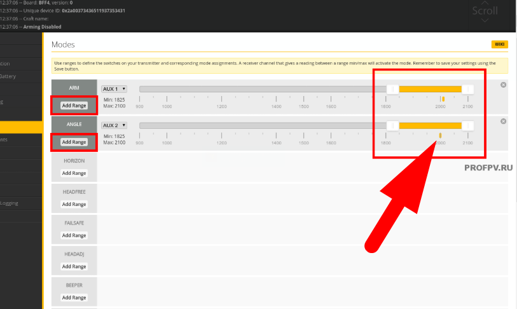Open the AUX 1 channel dropdown for ARM

[x=114, y=89]
